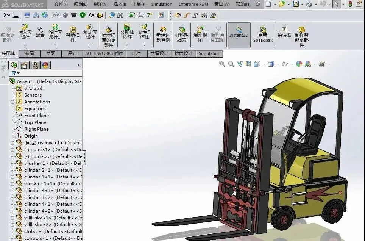Click the Bill of Materials (材料明细表) icon
This screenshot has height=241, width=365.
[x=182, y=34]
